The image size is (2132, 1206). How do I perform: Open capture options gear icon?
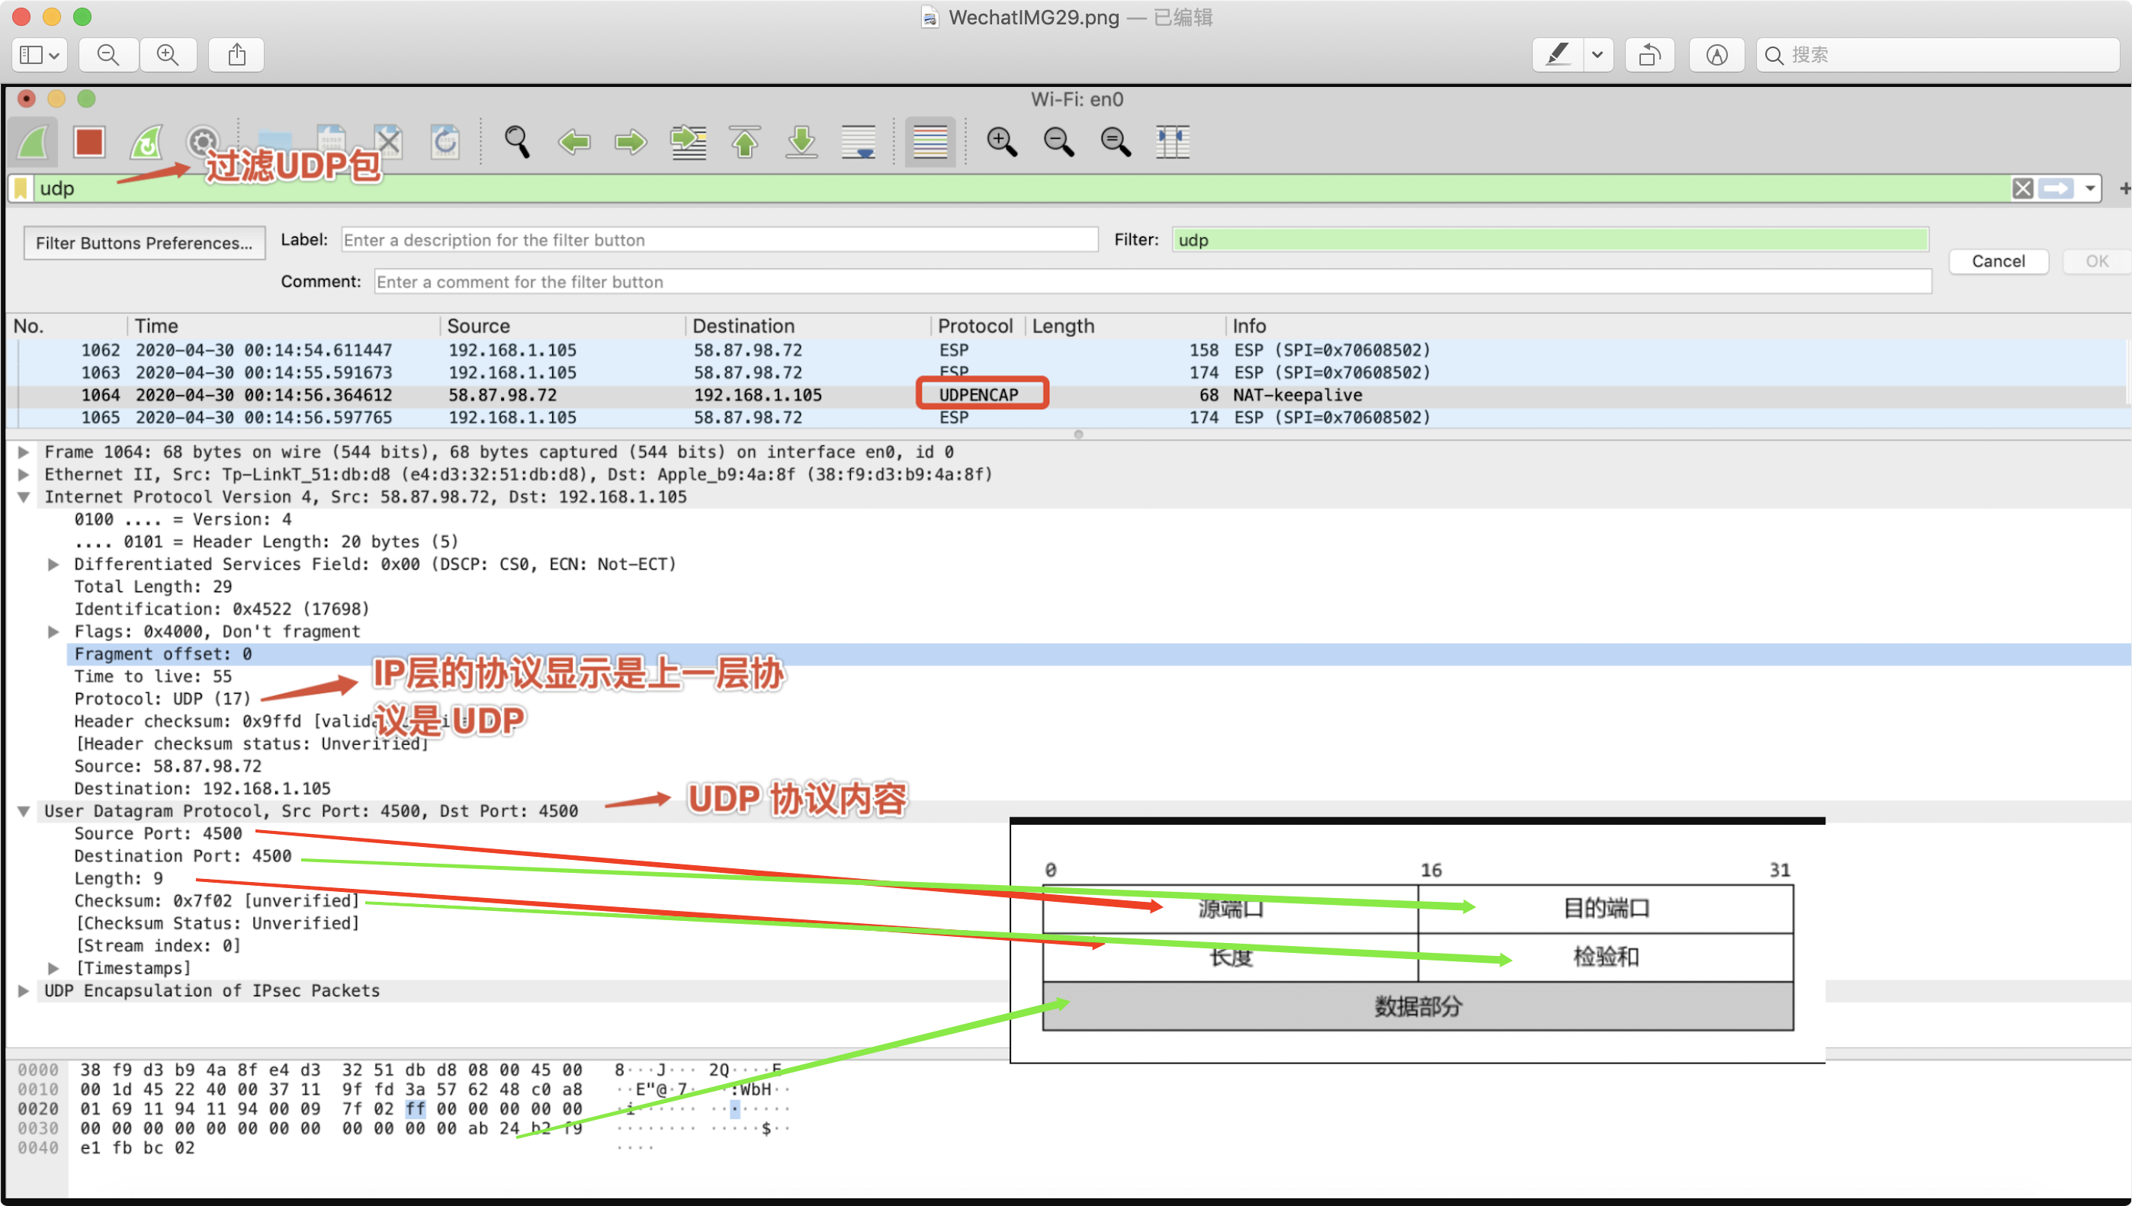[203, 142]
